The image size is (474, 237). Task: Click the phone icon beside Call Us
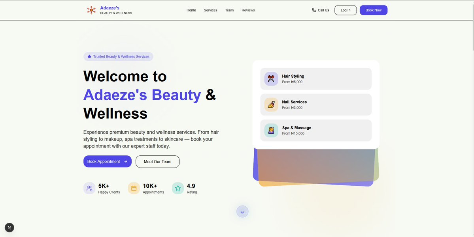[x=314, y=10]
